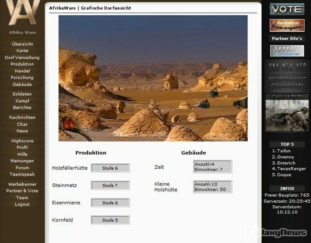Click the Holzfällerhütte label
The image size is (311, 243).
70,168
